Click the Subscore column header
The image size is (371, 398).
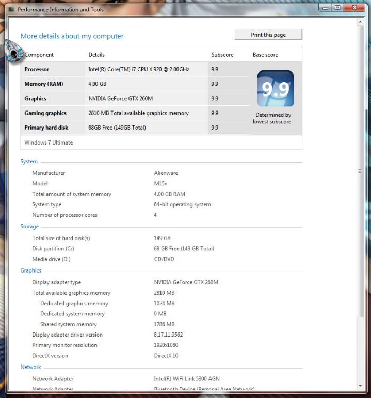click(x=222, y=55)
